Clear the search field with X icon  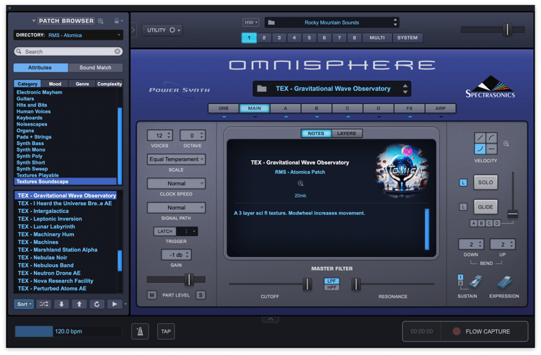118,51
